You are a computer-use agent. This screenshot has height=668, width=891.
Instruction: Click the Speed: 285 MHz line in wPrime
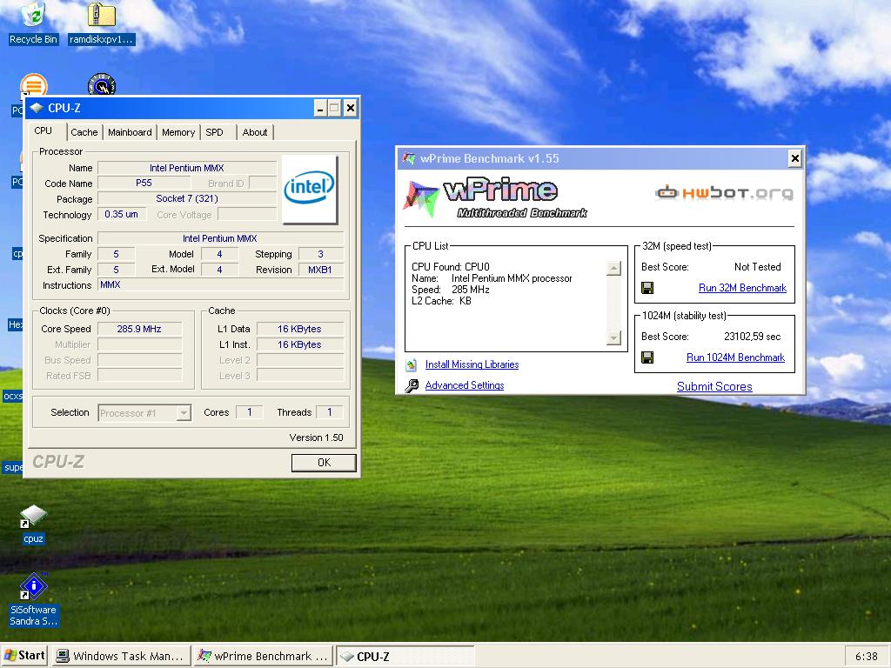coord(451,290)
